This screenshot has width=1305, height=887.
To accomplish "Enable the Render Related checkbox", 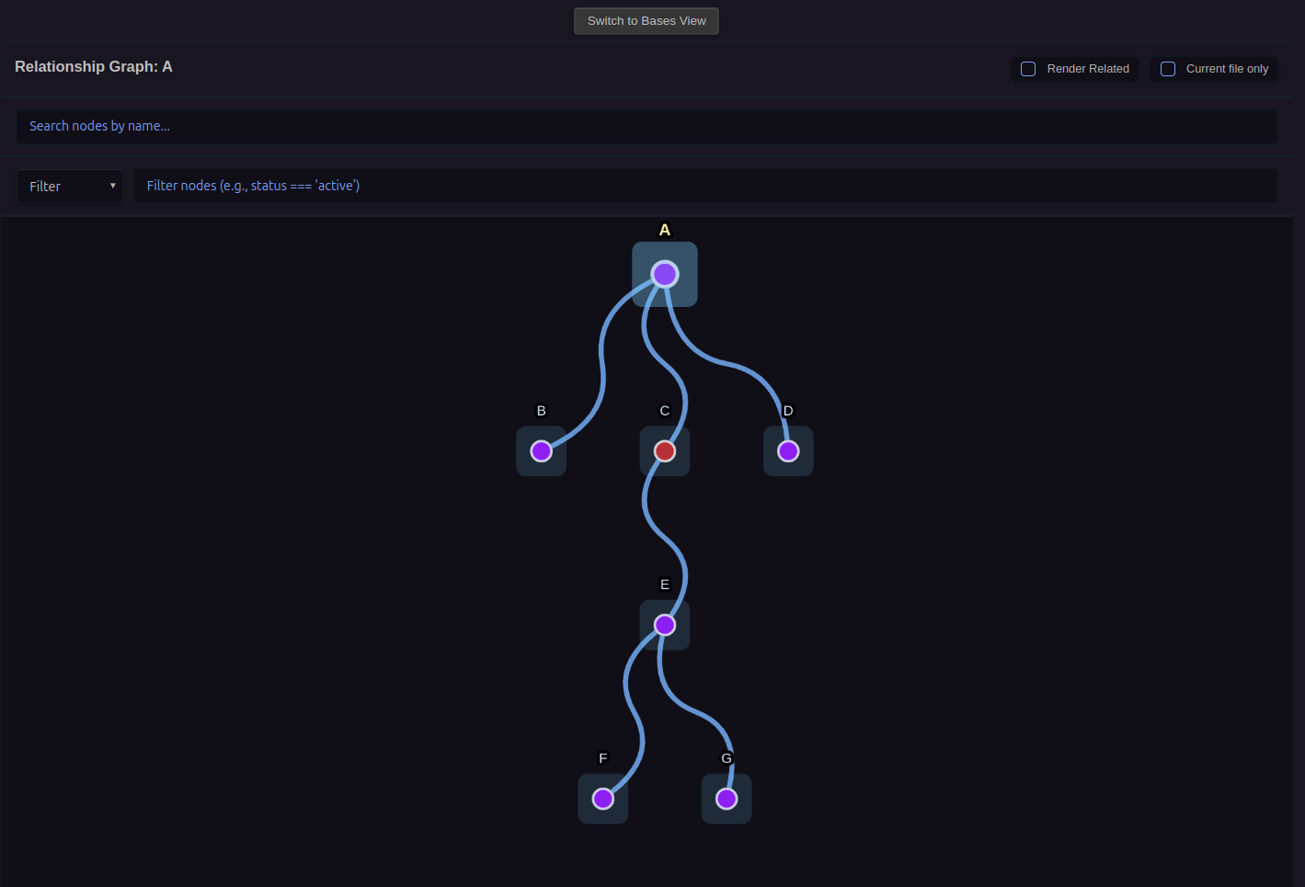I will [1029, 69].
